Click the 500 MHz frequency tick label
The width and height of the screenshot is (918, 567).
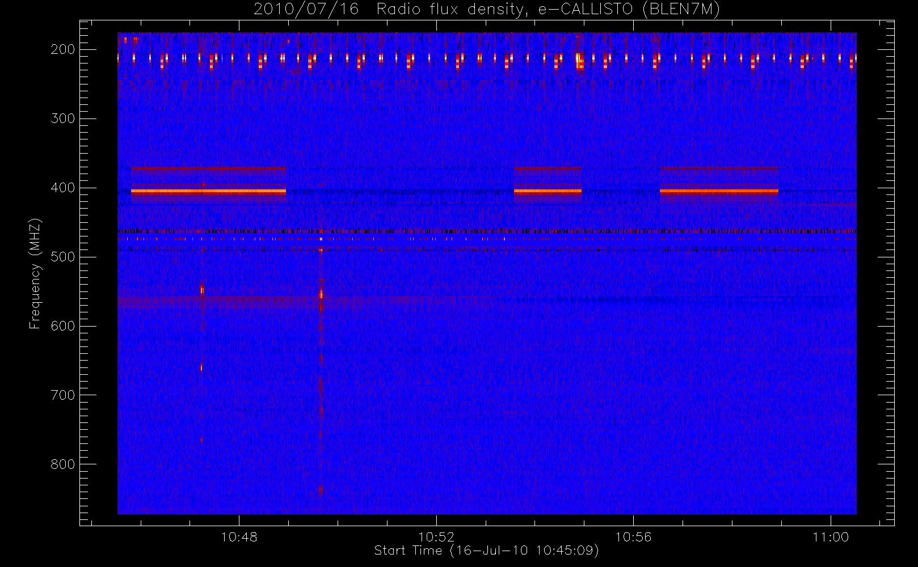click(63, 257)
